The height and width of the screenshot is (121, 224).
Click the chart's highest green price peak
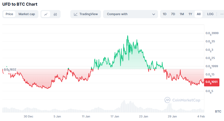pyautogui.click(x=128, y=36)
